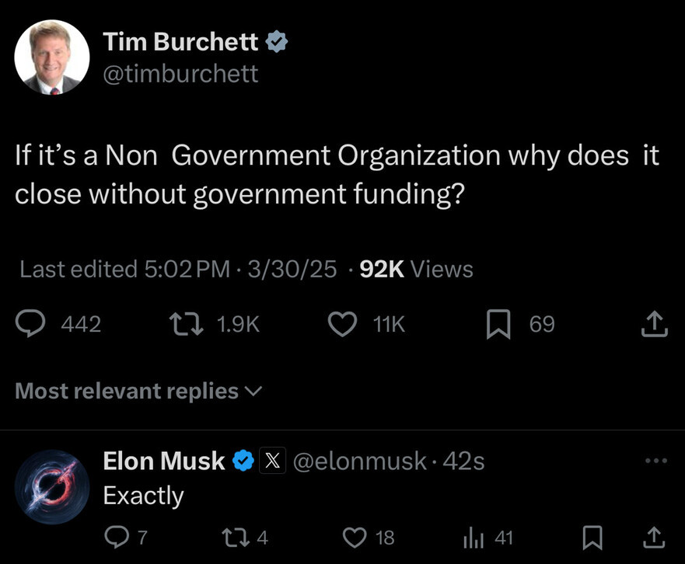Image resolution: width=685 pixels, height=564 pixels.
Task: Like Elon Musk's reply
Action: tap(354, 537)
